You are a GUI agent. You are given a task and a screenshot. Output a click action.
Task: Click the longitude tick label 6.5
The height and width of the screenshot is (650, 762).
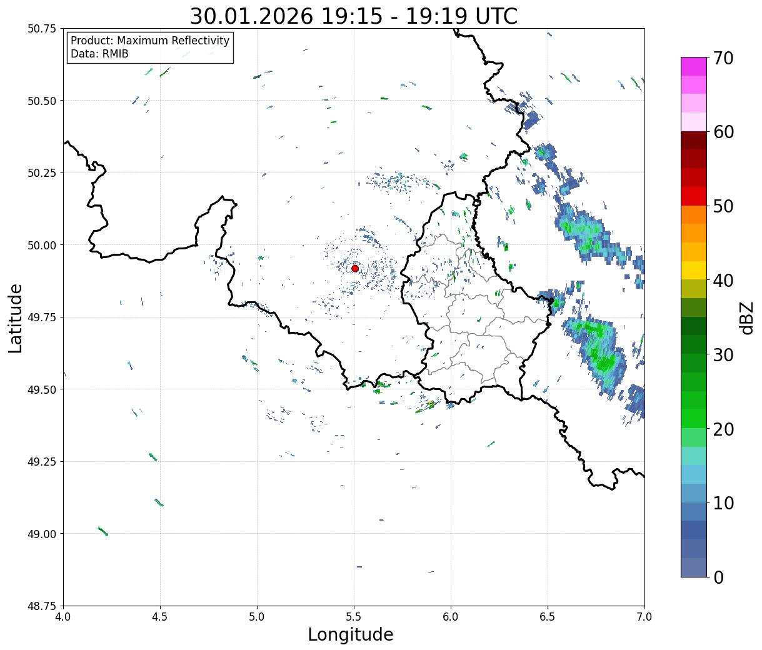(548, 617)
